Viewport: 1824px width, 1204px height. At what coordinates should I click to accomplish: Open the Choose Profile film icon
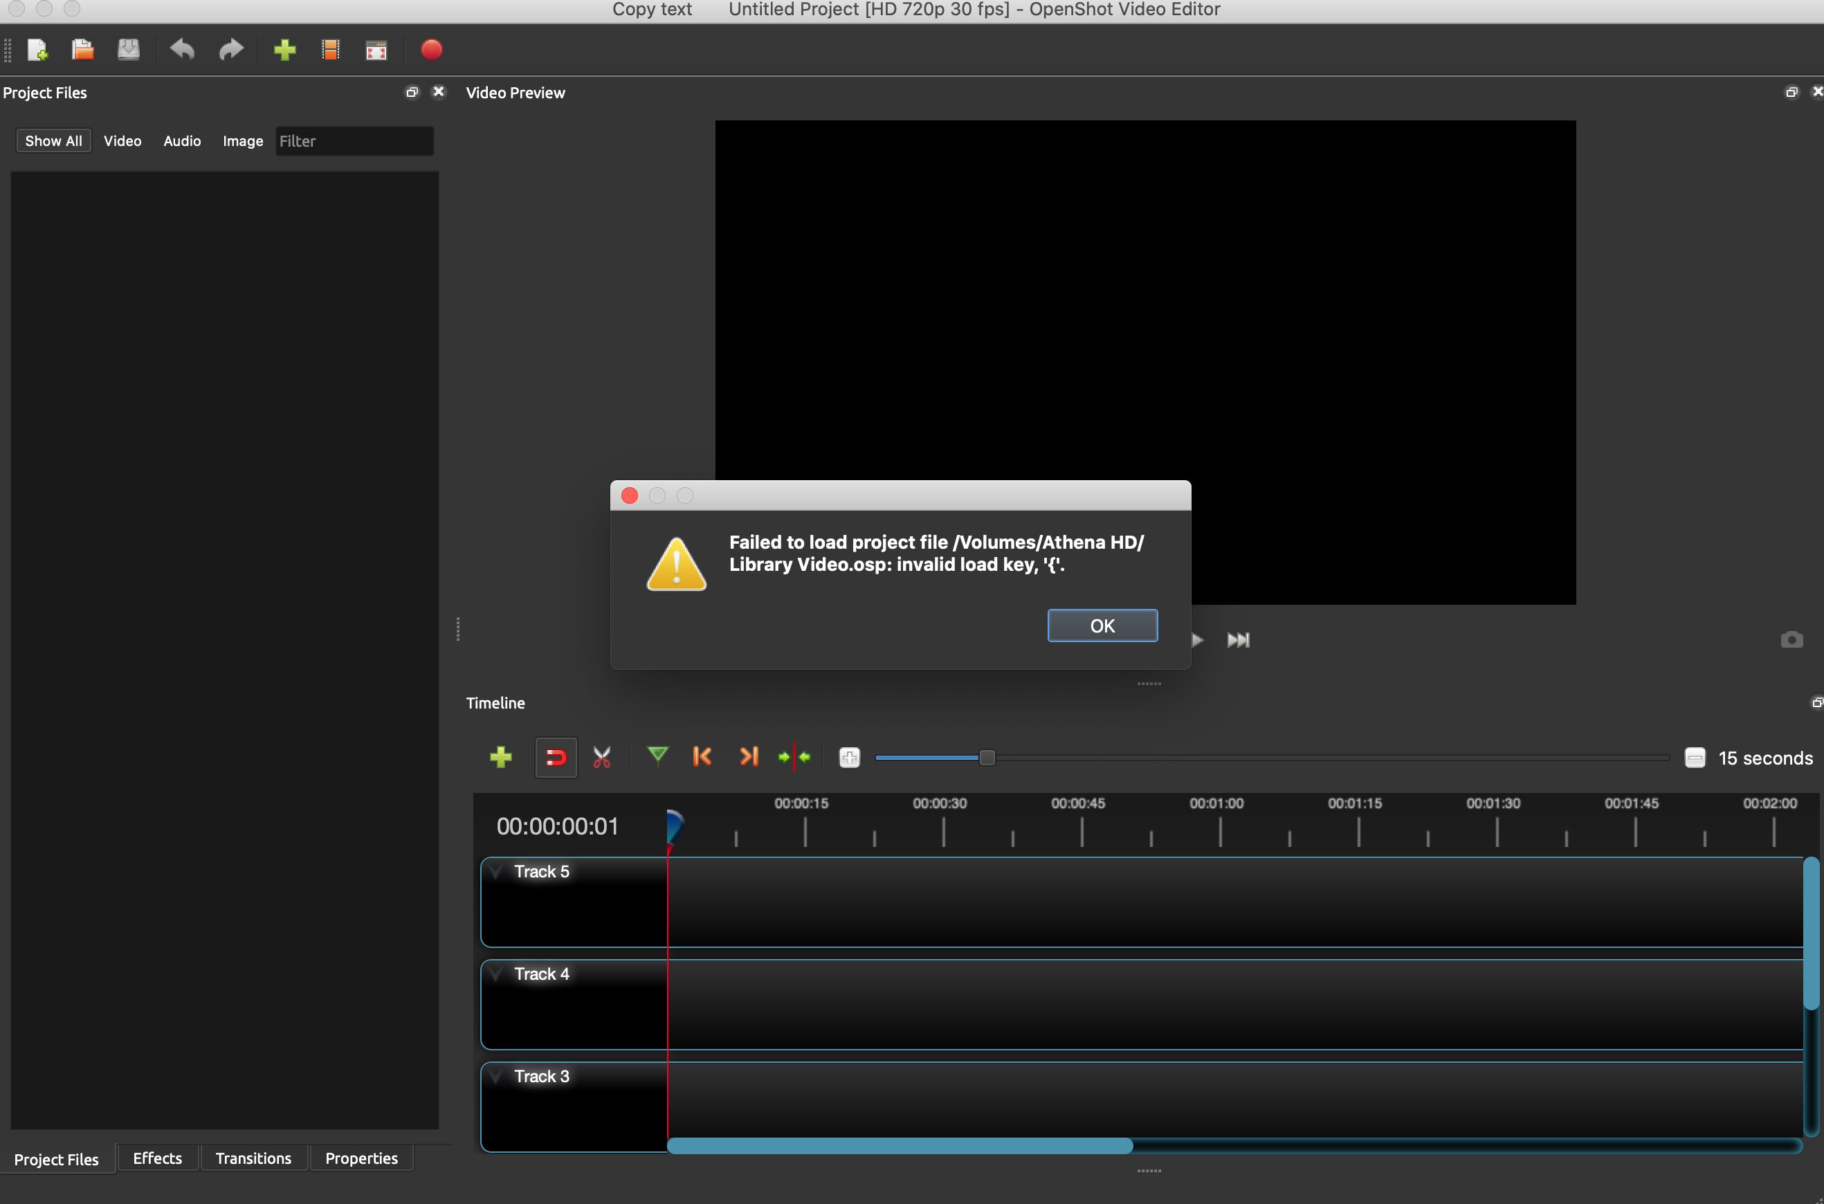click(x=330, y=50)
